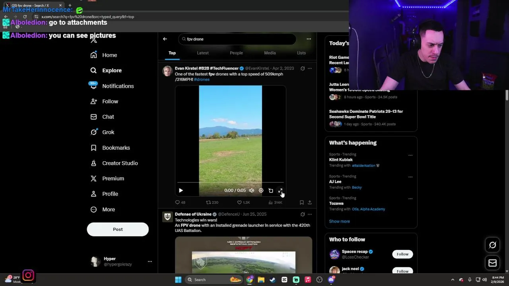Open account options next to Hyper
Screen dimensions: 509x286
[x=150, y=261]
